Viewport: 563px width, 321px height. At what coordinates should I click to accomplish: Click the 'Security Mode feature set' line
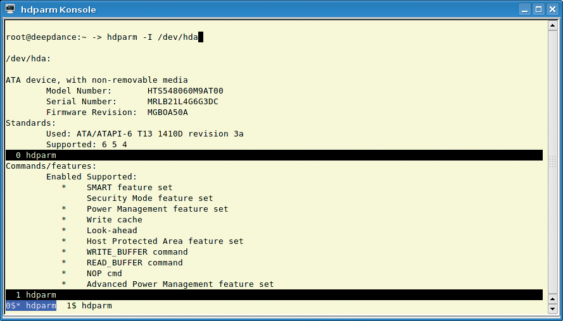[x=149, y=198]
